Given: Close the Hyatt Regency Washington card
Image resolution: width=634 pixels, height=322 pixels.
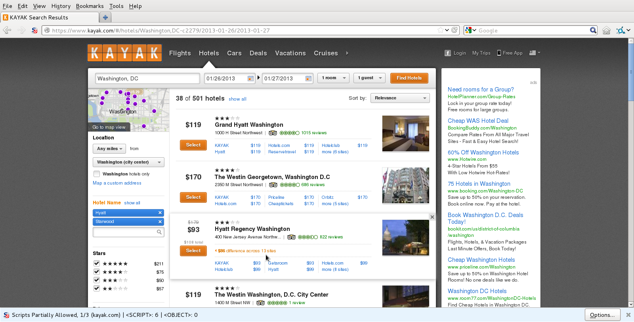Looking at the screenshot, I should point(432,217).
